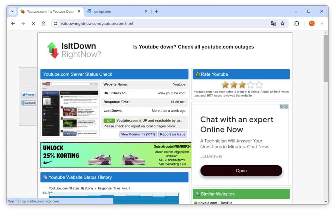The image size is (335, 212).
Task: Click the green UP status badge
Action: [x=109, y=120]
